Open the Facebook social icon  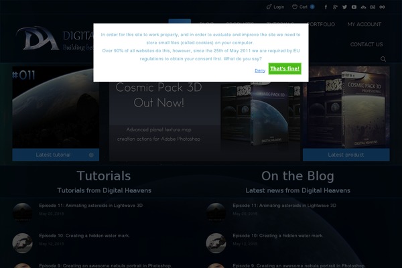coord(326,7)
